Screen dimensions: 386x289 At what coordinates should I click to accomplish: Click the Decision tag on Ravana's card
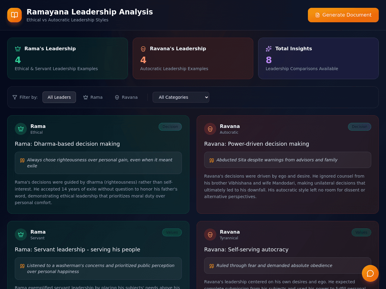359,127
